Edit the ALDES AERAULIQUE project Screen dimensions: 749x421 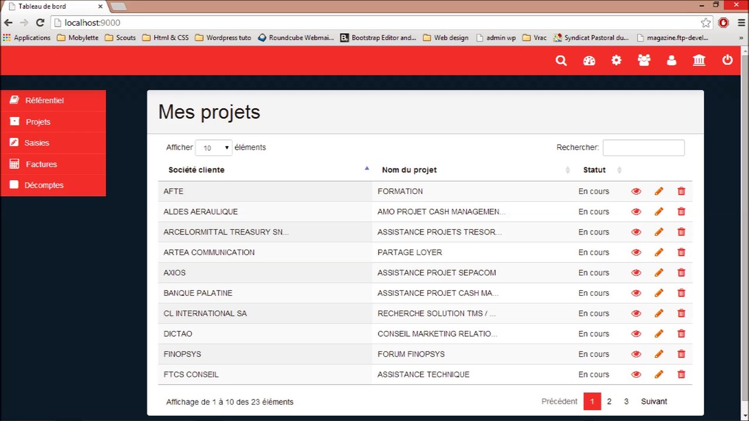click(x=659, y=212)
